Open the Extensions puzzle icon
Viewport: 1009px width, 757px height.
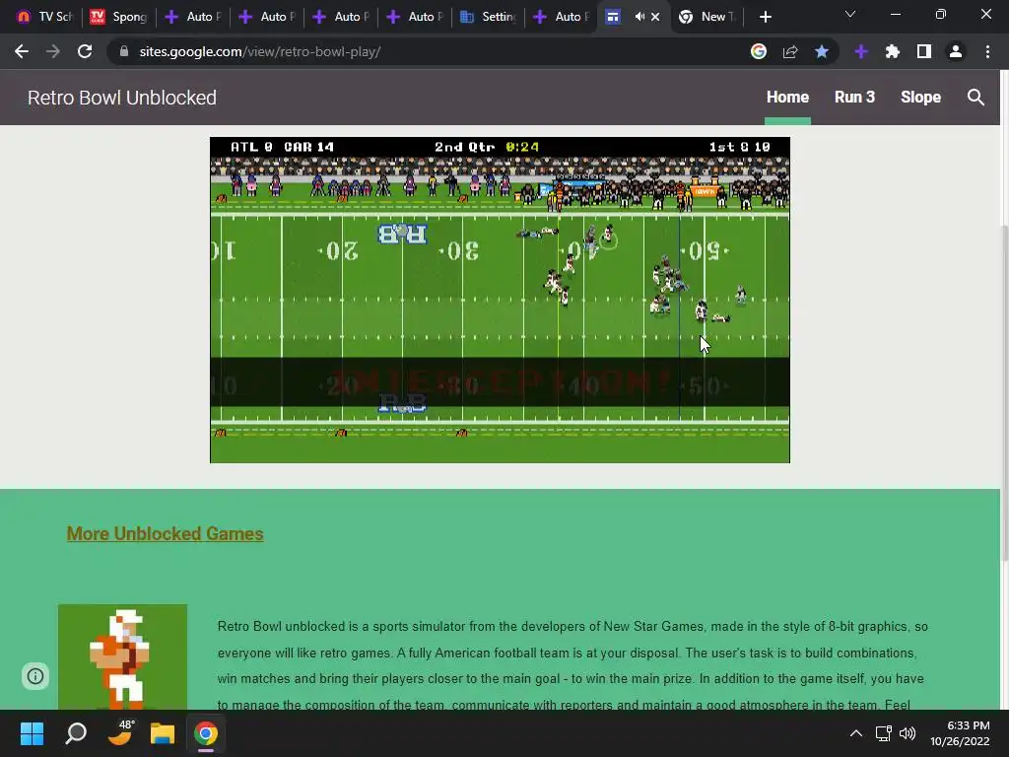coord(893,51)
